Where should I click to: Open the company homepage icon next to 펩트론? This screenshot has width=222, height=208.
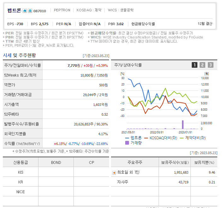pos(25,11)
